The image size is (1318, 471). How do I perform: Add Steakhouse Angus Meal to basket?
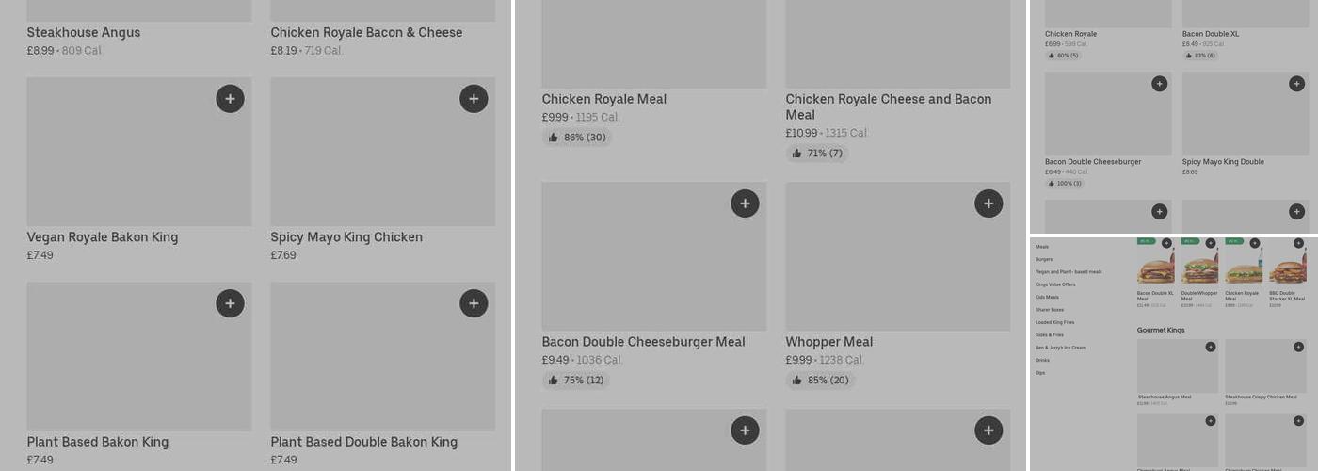coord(1211,348)
